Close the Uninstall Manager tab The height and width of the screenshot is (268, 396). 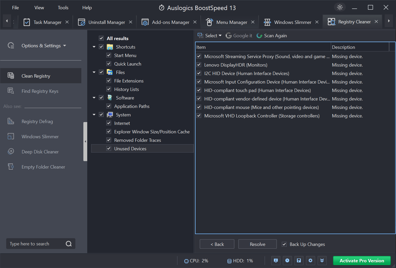point(131,22)
